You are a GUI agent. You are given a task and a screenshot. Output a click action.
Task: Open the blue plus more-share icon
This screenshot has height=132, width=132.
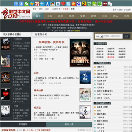coord(16,4)
